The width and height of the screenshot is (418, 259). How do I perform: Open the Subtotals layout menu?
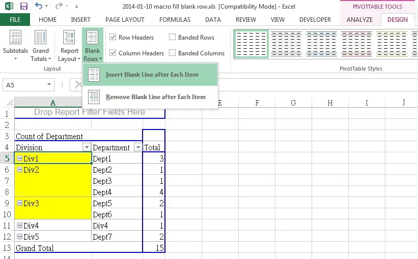tap(15, 45)
